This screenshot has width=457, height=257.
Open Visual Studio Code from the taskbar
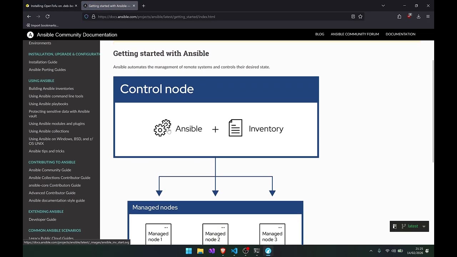tap(234, 251)
